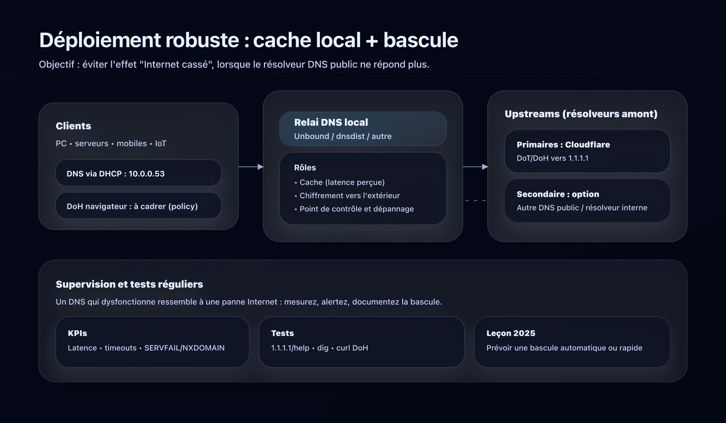Select the arrow from Clients to Relai
This screenshot has width=726, height=423.
pyautogui.click(x=250, y=166)
